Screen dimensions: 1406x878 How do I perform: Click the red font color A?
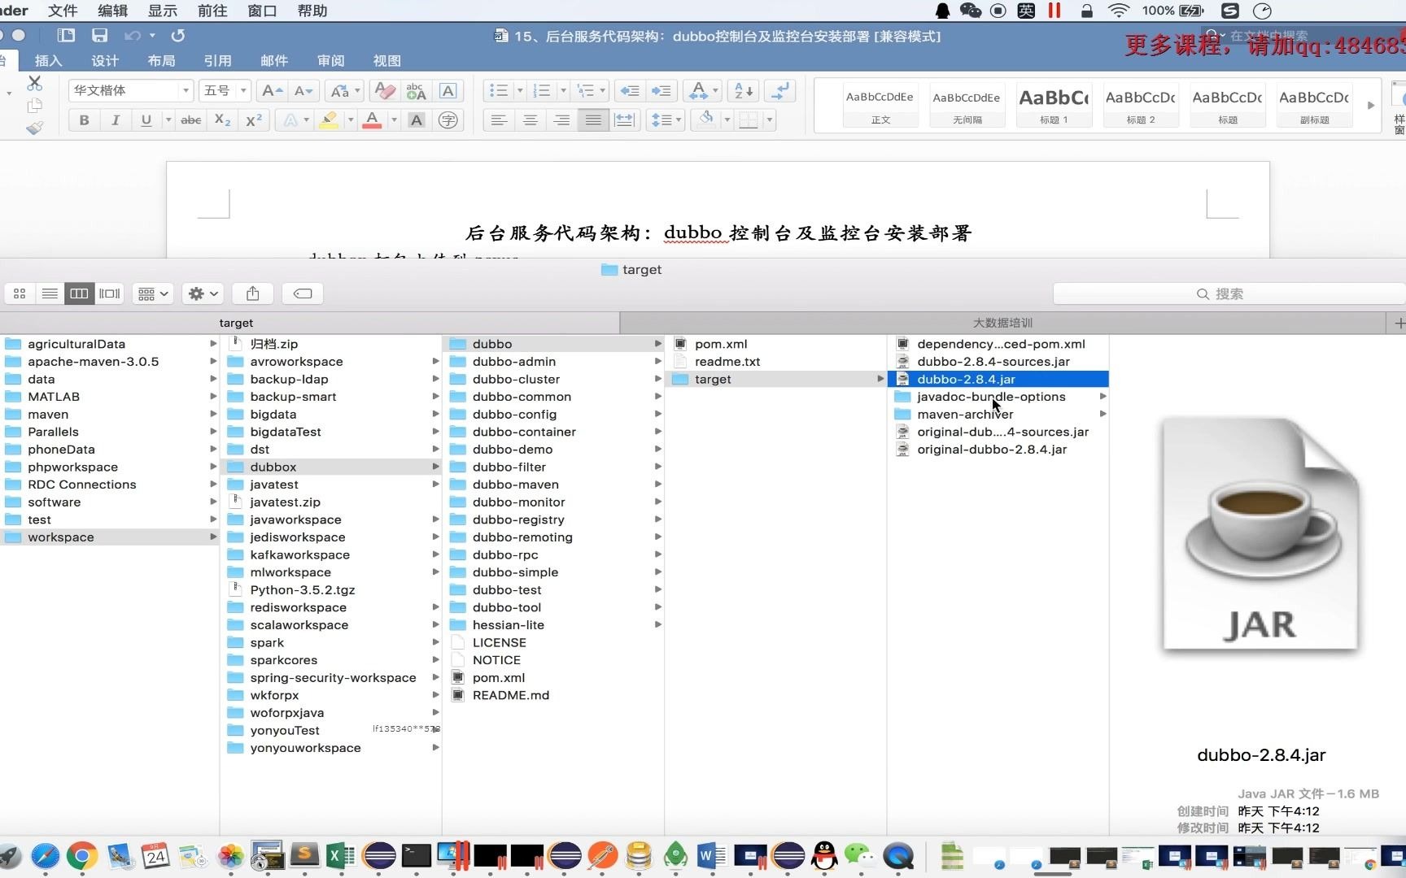(x=372, y=120)
